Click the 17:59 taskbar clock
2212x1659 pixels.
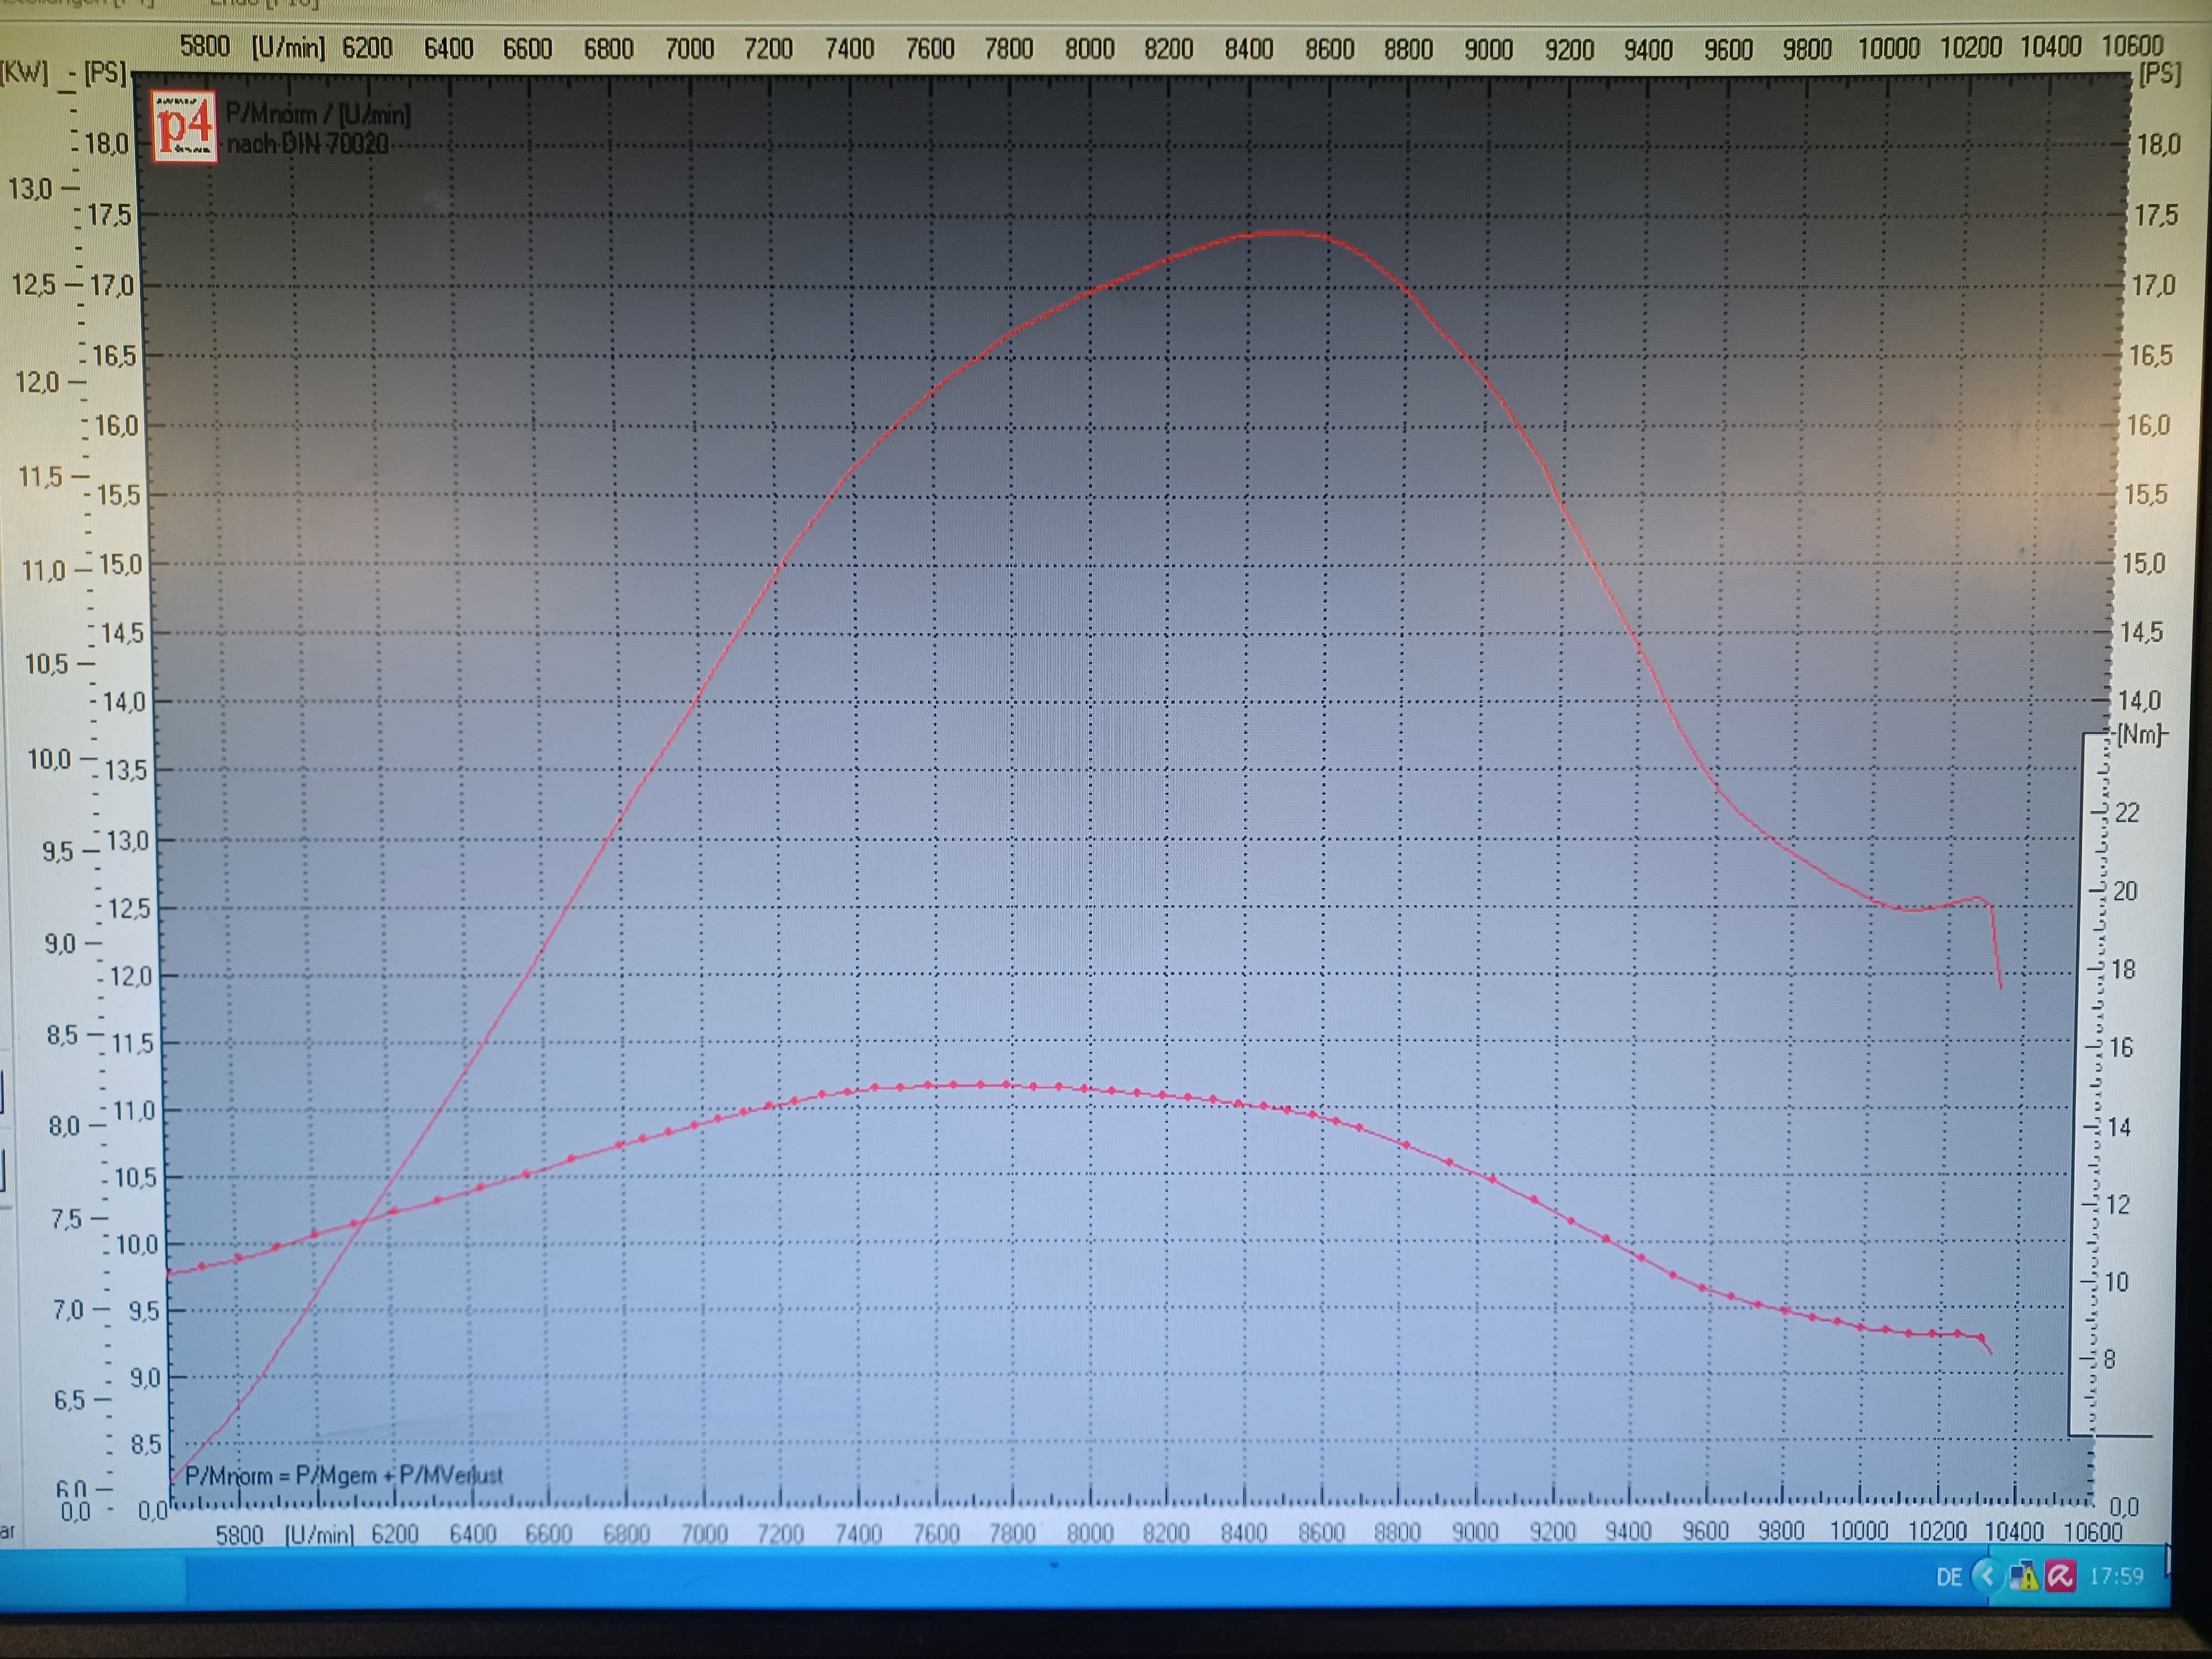[x=2116, y=1576]
